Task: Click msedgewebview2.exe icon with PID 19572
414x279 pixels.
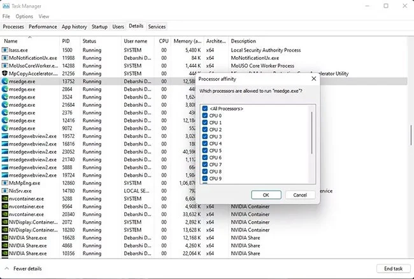Action: coord(5,136)
